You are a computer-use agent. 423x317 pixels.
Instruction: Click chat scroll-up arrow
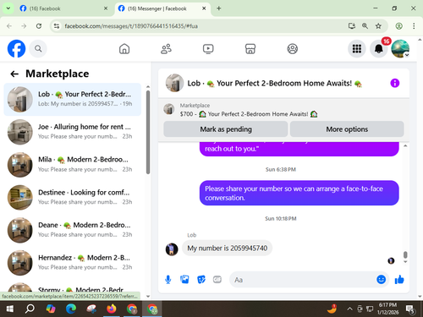coord(405,145)
